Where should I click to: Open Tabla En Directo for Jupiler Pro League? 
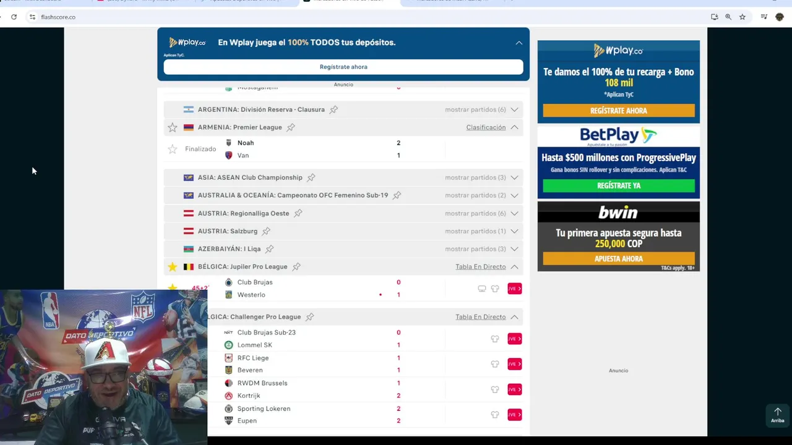tap(481, 267)
